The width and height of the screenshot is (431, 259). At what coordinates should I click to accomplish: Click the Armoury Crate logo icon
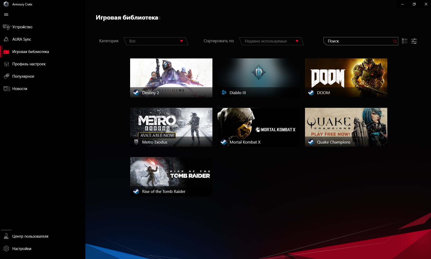6,4
